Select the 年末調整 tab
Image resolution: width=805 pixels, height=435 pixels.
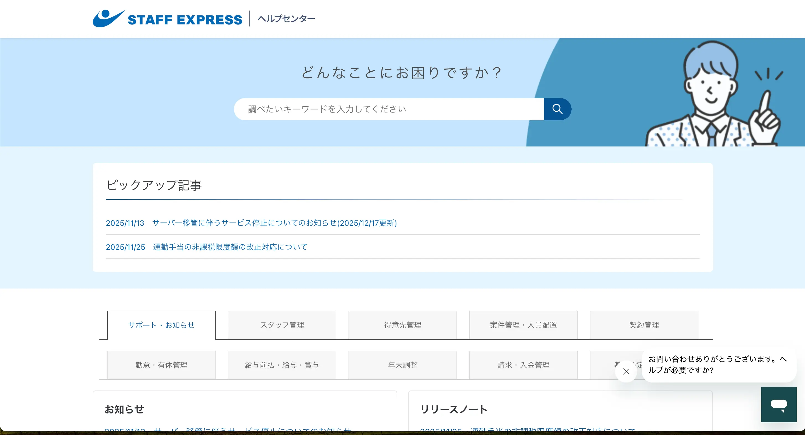click(402, 365)
